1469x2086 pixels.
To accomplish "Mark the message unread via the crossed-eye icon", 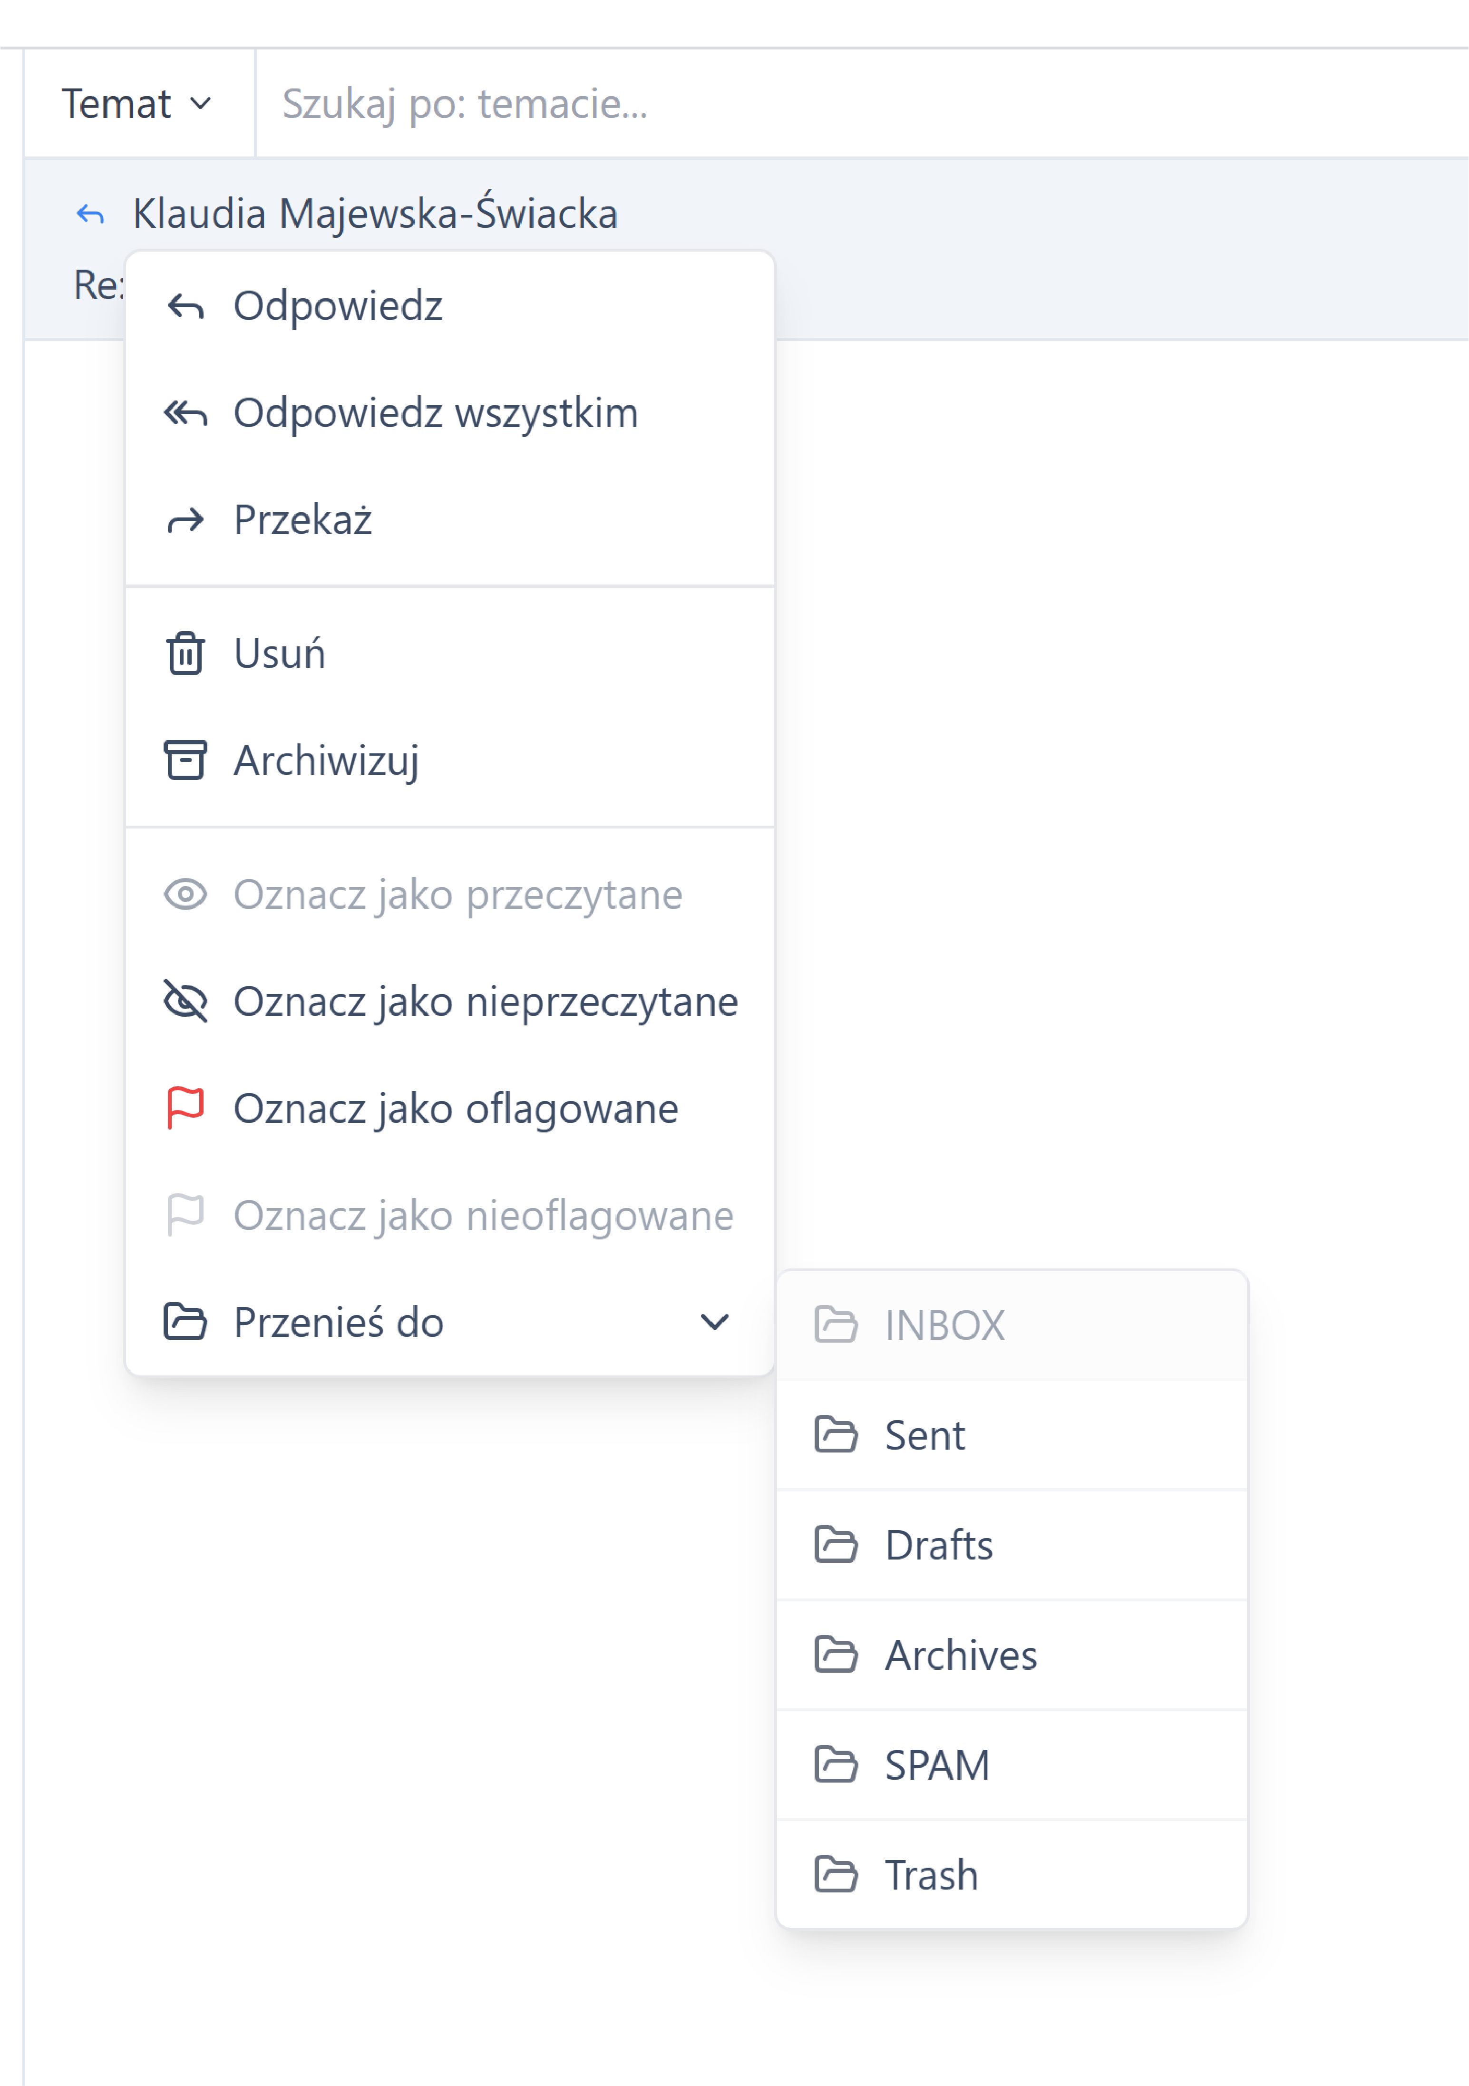I will tap(185, 1001).
